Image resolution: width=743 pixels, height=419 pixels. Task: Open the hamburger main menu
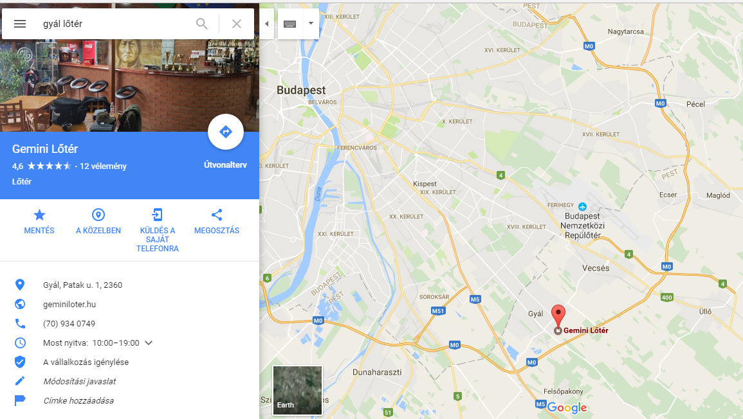pos(20,24)
